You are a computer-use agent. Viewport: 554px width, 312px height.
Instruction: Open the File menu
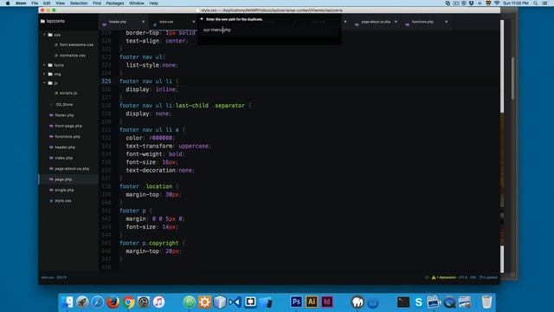pos(35,3)
